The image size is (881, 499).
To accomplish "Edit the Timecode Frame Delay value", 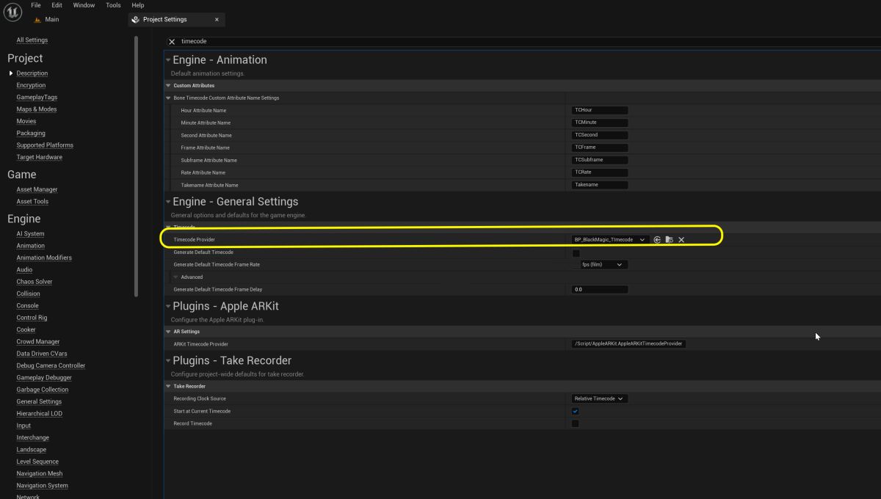I will click(x=600, y=290).
